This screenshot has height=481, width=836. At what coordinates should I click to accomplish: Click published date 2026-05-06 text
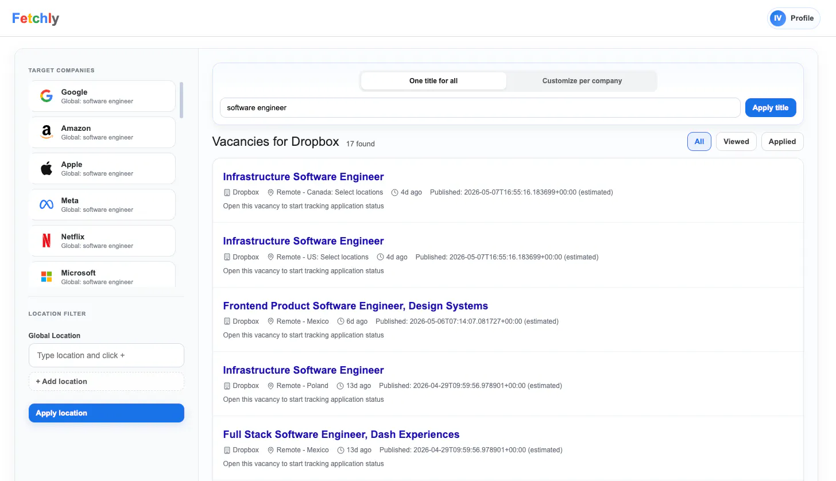tap(467, 321)
